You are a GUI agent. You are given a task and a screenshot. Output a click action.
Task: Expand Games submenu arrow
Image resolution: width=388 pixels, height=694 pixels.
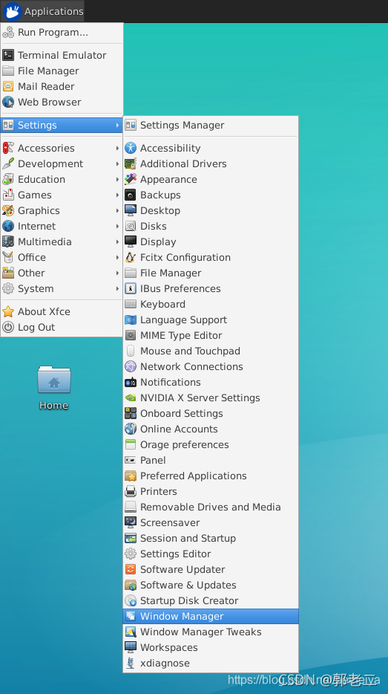pyautogui.click(x=117, y=195)
